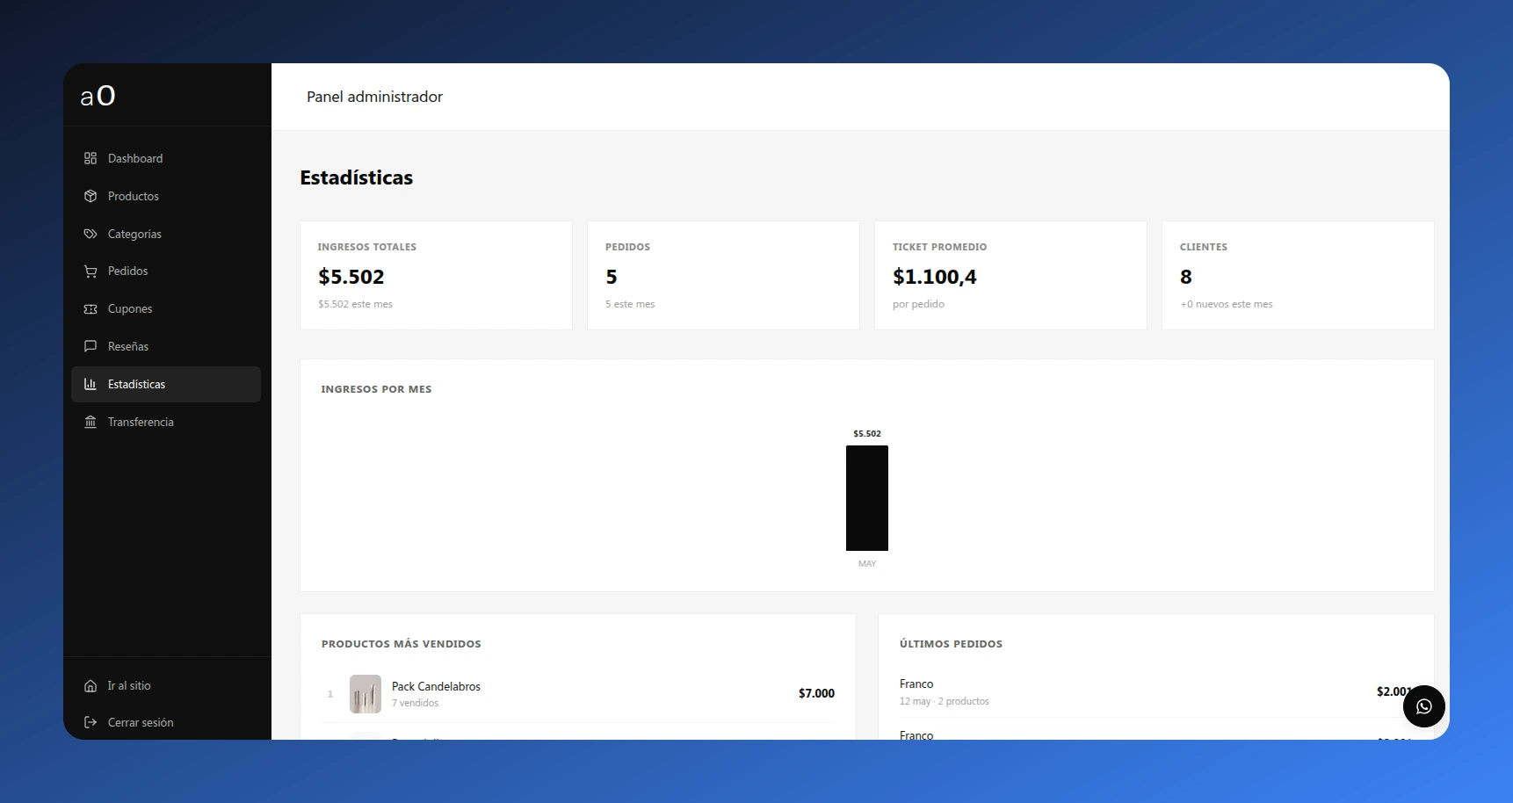Viewport: 1513px width, 803px height.
Task: Open the Transferencia menu label
Action: click(x=141, y=422)
